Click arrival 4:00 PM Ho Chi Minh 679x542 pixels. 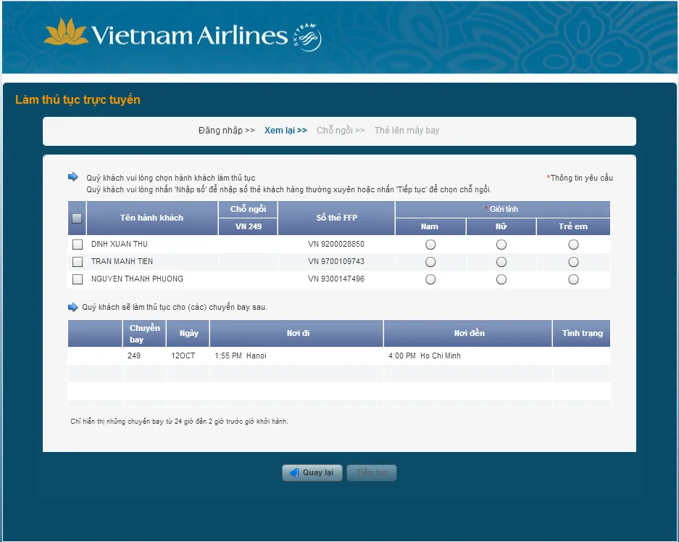click(425, 356)
